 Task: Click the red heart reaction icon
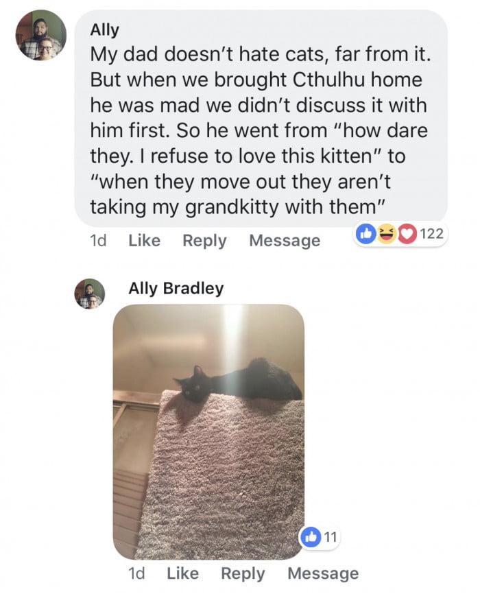407,234
